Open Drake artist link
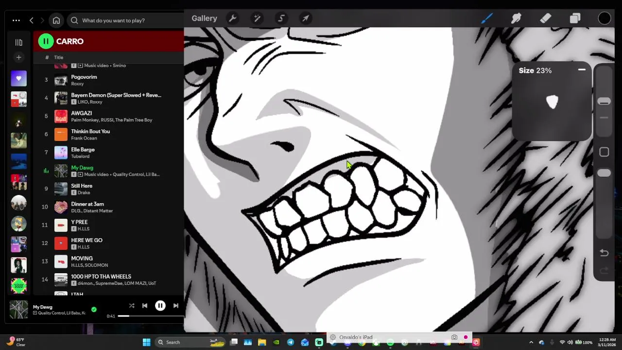The height and width of the screenshot is (350, 622). pyautogui.click(x=84, y=192)
